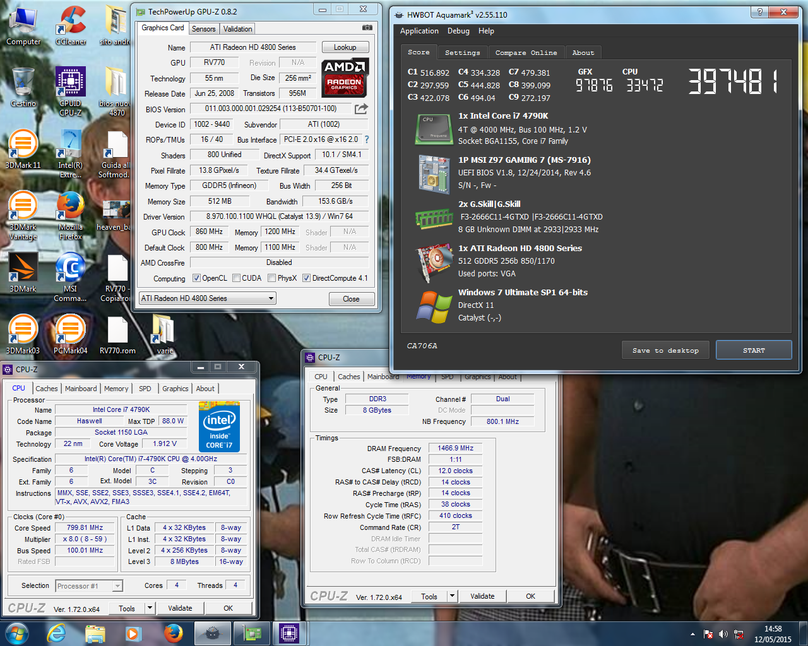This screenshot has height=646, width=808.
Task: Click the '1x Intel Core i7 4790K' heading
Action: click(503, 115)
